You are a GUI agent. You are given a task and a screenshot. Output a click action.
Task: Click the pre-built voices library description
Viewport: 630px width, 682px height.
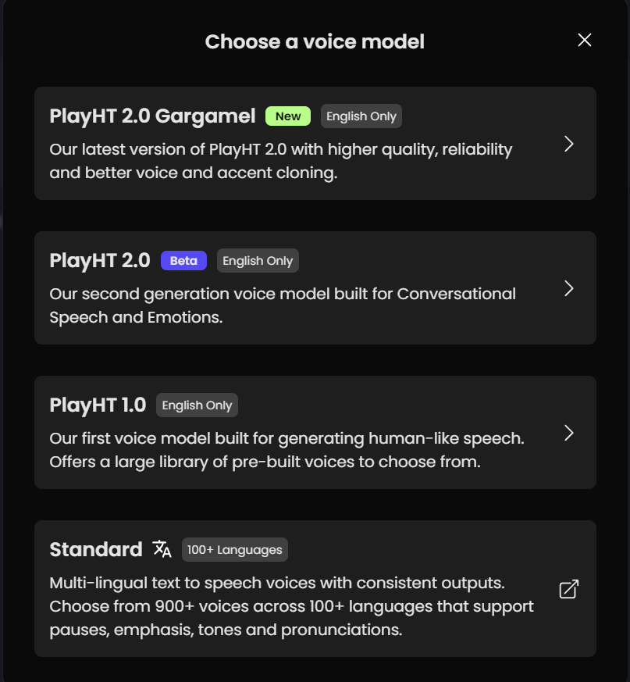287,450
